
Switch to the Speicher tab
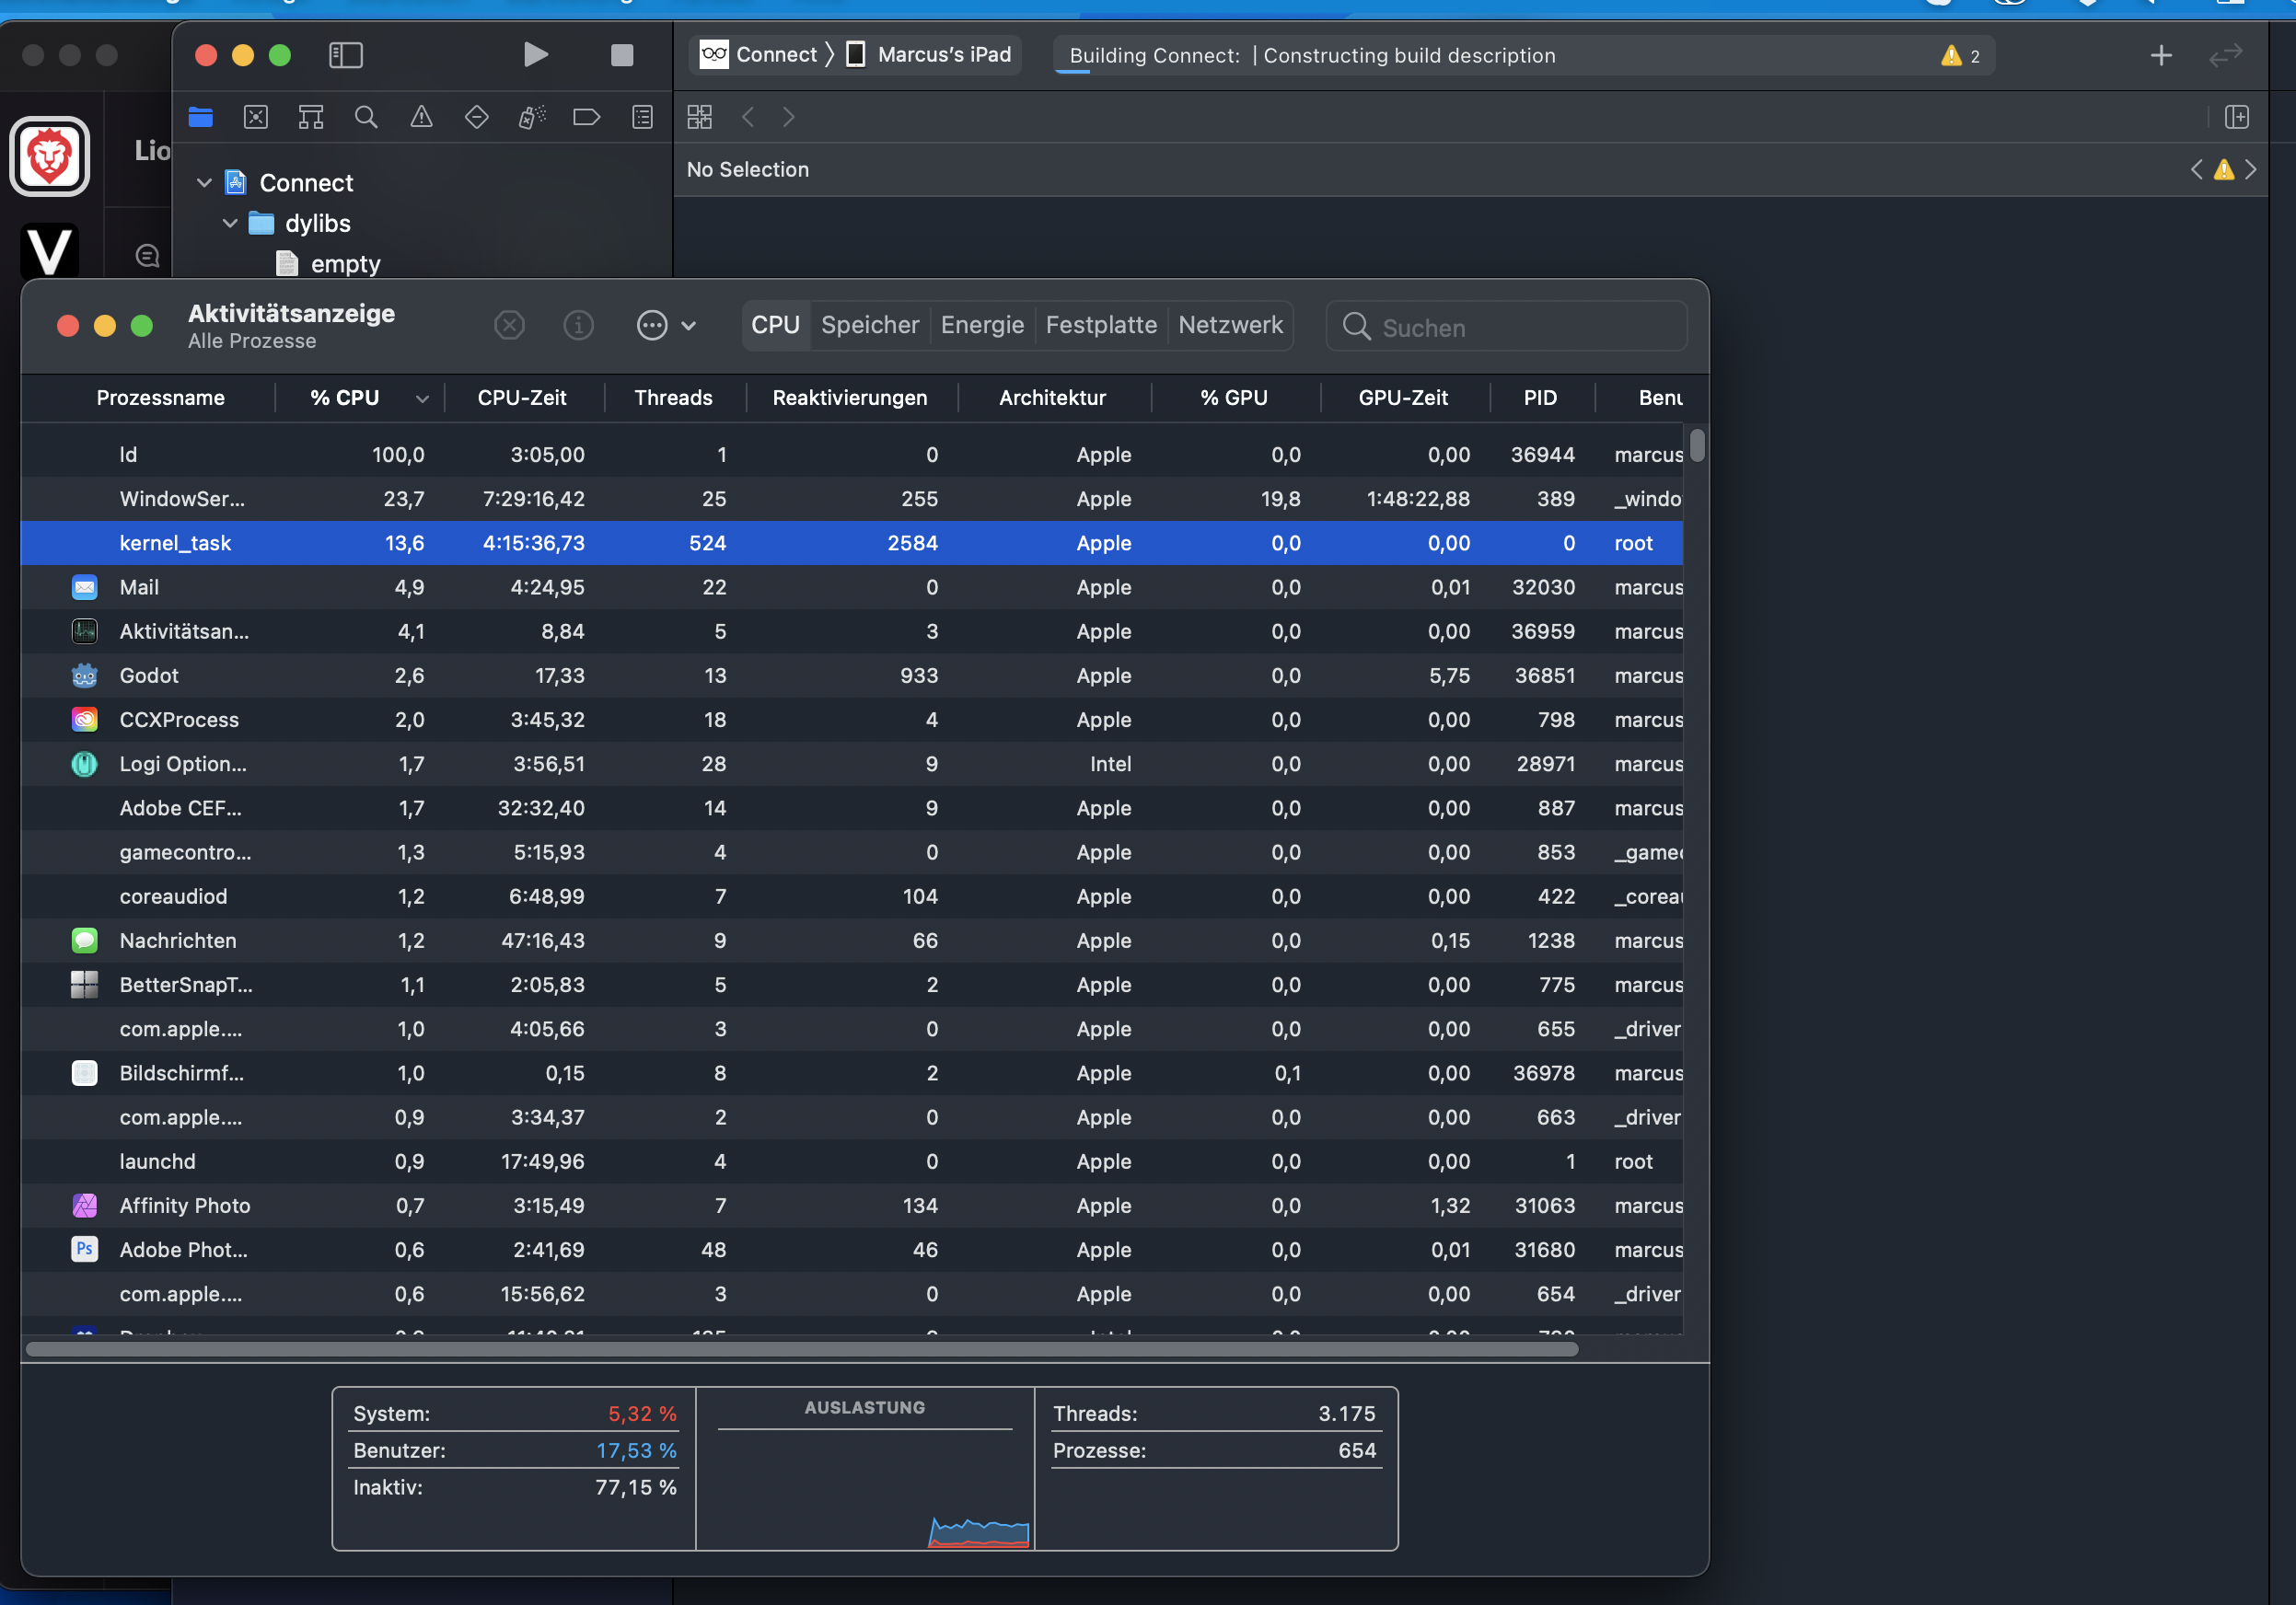point(869,325)
